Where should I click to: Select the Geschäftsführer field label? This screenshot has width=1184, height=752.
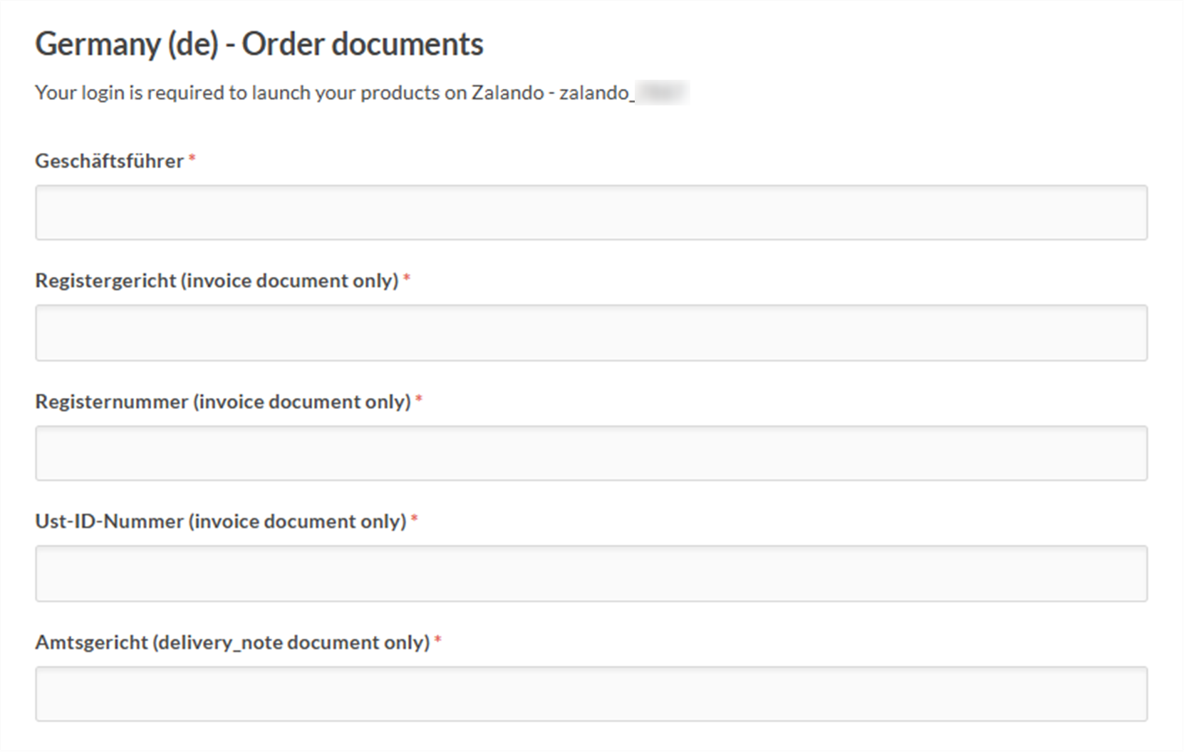(110, 161)
